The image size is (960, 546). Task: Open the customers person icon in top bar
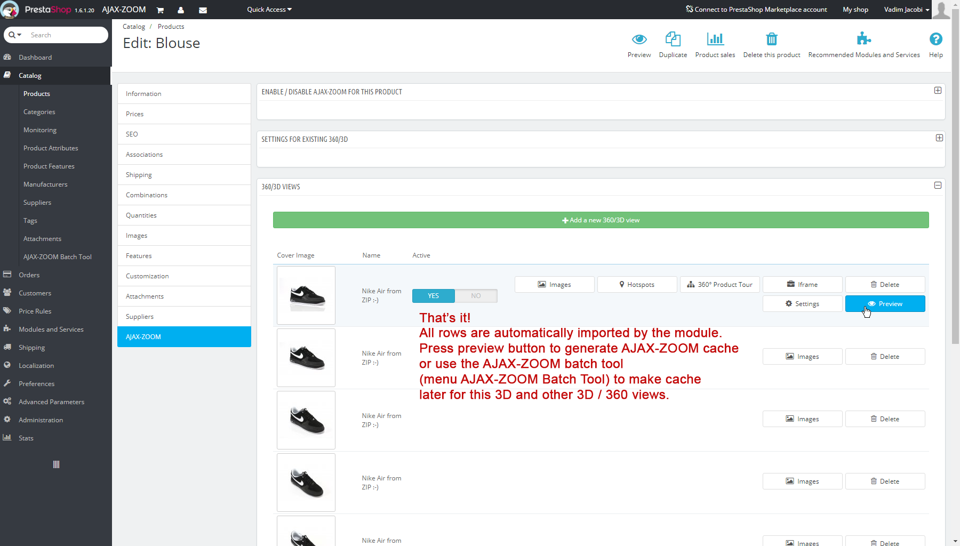tap(181, 10)
